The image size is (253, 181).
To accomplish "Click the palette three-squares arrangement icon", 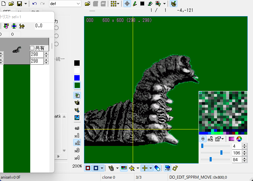I will pos(210,139).
